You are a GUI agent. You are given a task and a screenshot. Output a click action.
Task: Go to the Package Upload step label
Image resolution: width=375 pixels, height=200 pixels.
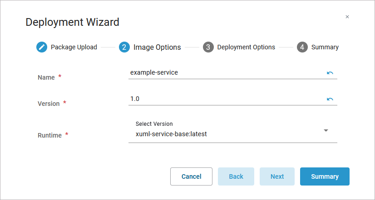pyautogui.click(x=74, y=47)
